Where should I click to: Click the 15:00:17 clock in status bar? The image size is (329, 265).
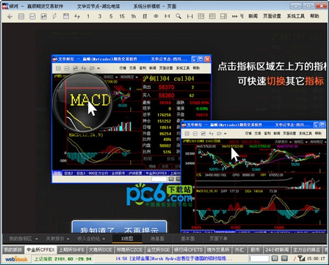316,259
